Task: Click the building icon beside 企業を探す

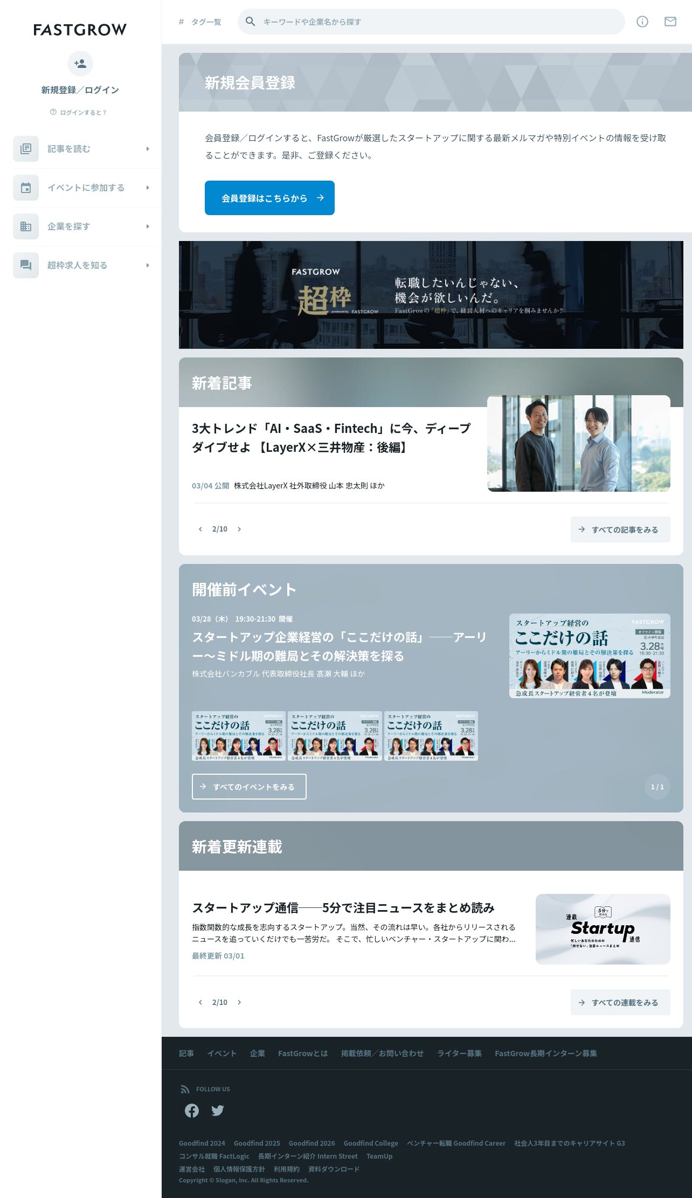Action: [26, 226]
